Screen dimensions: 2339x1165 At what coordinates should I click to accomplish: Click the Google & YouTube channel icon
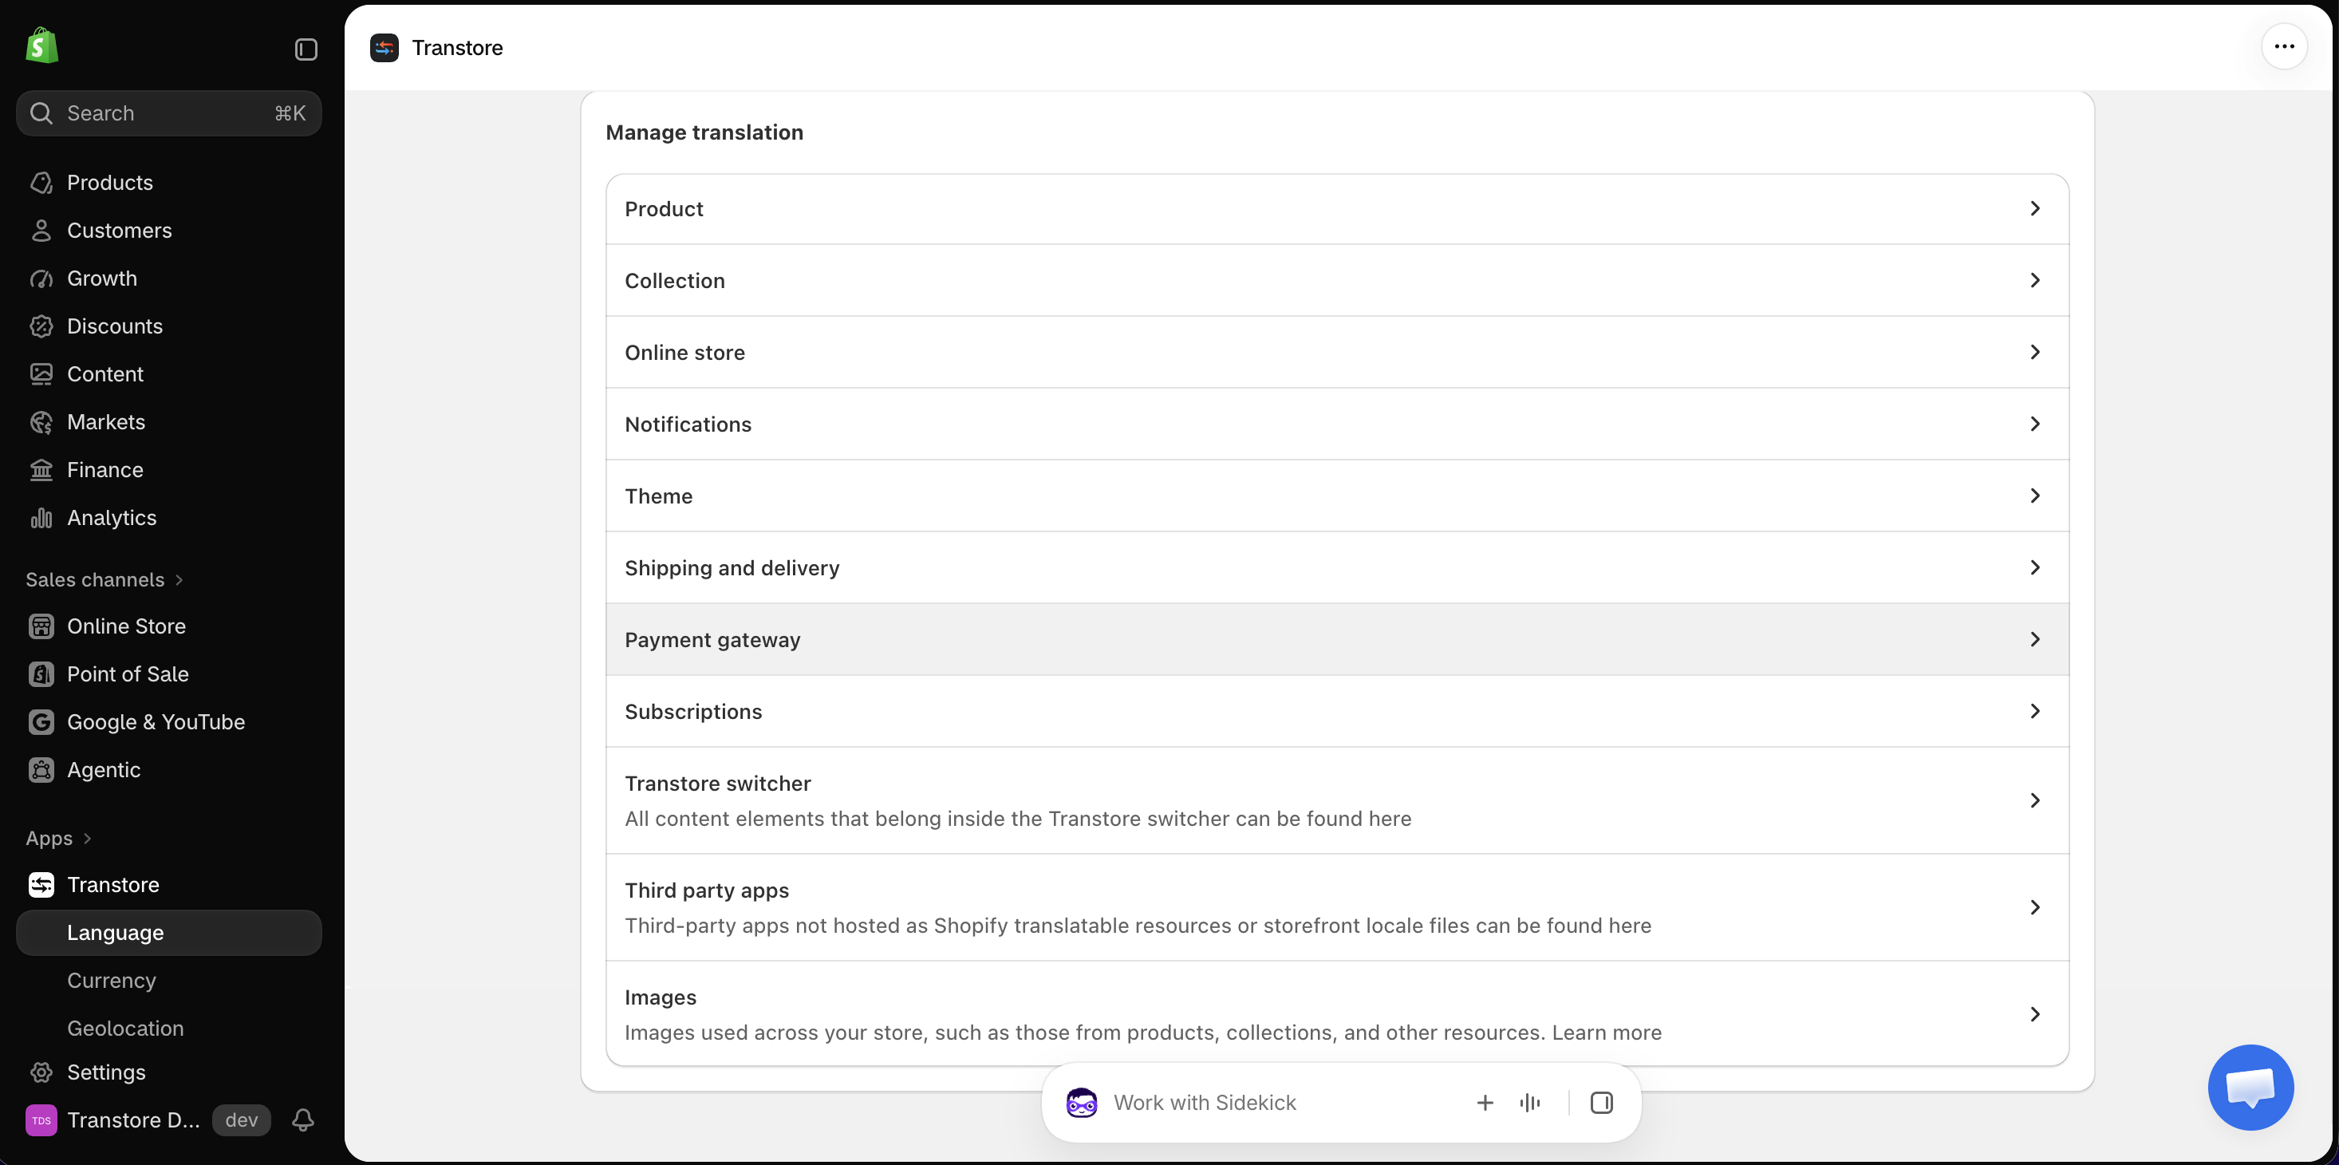click(41, 722)
